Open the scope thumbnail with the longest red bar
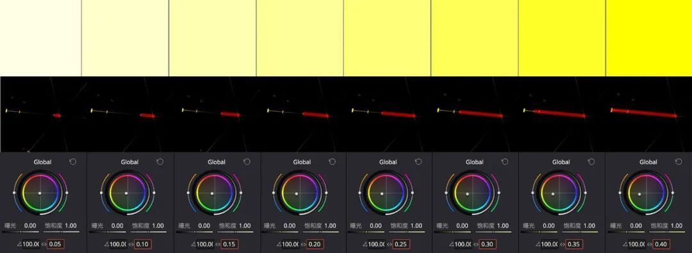Viewport: 692px width, 253px height. [648, 114]
